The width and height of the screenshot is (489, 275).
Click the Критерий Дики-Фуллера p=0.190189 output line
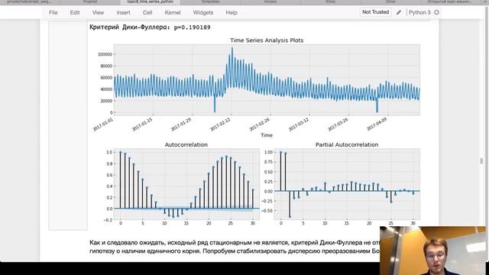pyautogui.click(x=150, y=27)
